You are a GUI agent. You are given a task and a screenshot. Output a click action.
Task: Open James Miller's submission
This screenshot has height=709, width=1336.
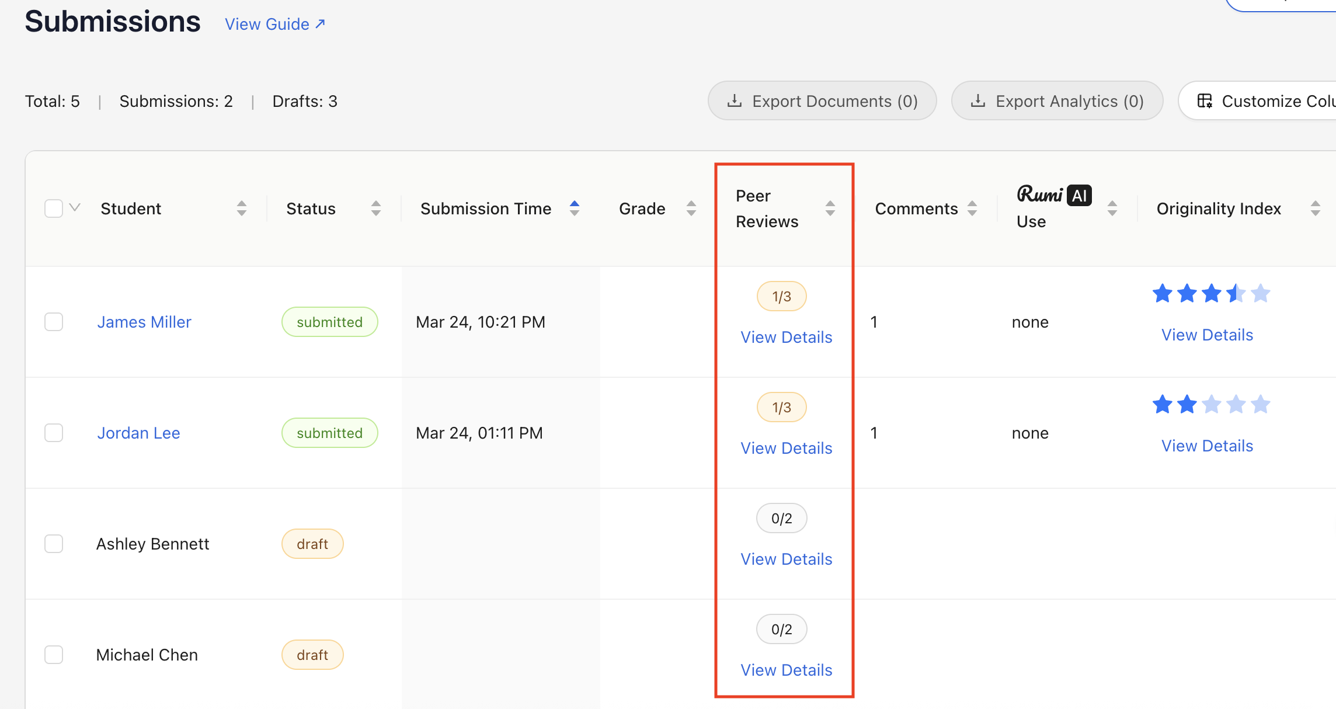144,322
